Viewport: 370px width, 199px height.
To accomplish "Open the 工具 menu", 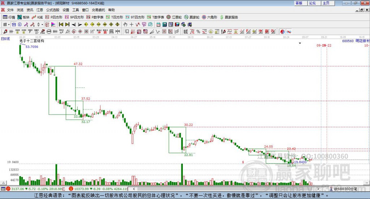I will [76, 10].
